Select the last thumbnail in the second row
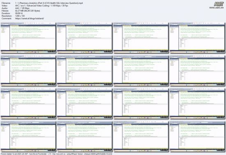 197,71
